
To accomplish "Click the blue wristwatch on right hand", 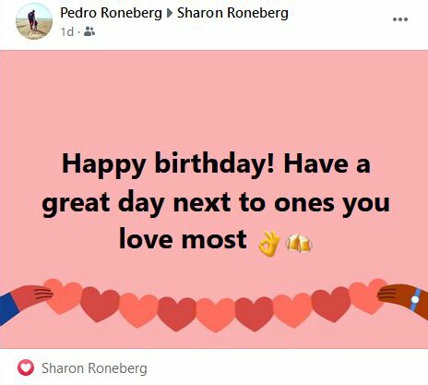I will 415,299.
